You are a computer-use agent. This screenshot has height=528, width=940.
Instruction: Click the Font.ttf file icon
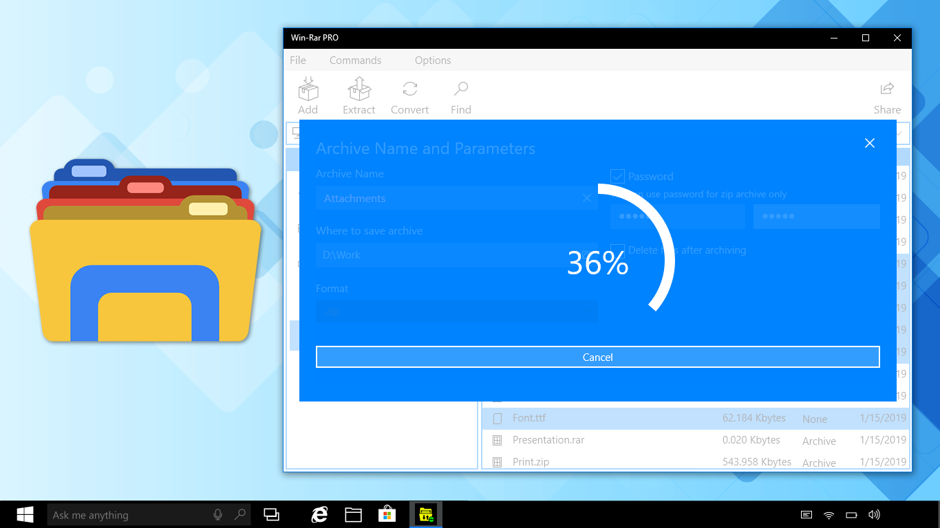pyautogui.click(x=498, y=418)
